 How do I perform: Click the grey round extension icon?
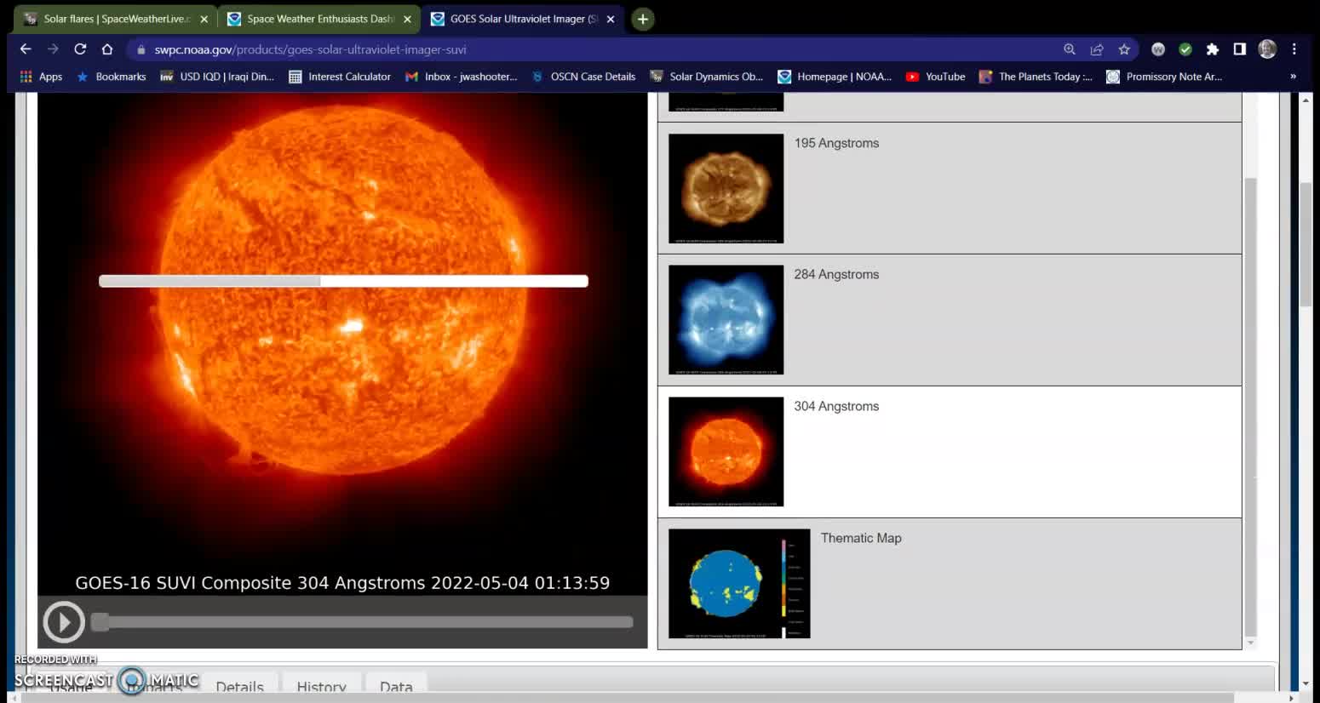[1158, 49]
